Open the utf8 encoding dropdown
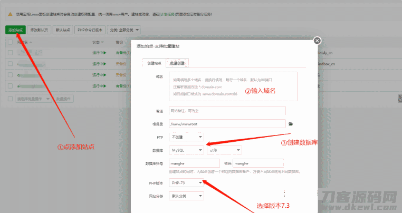The height and width of the screenshot is (213, 402). click(x=224, y=150)
